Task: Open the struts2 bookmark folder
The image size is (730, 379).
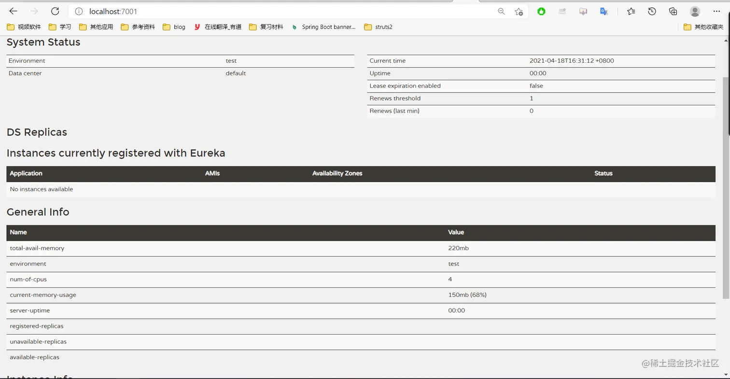Action: pos(378,27)
